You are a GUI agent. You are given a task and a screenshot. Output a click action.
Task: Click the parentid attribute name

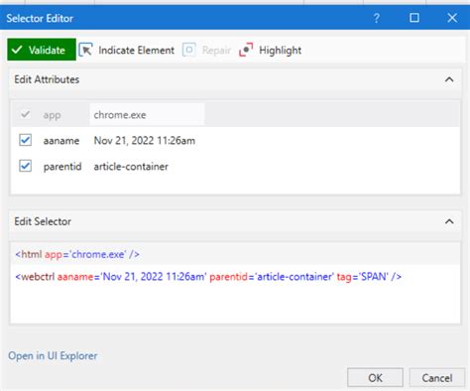[62, 167]
